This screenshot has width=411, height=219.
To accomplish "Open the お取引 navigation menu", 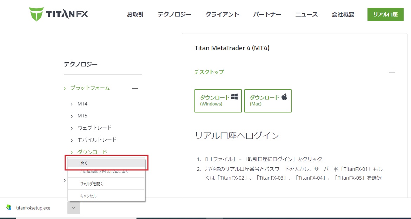I will tap(135, 14).
